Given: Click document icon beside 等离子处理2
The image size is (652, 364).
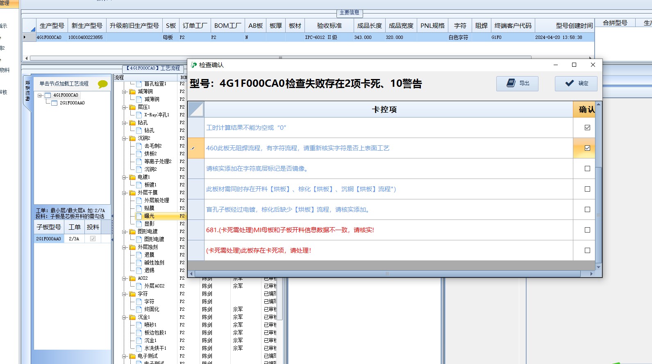Looking at the screenshot, I should click(139, 162).
